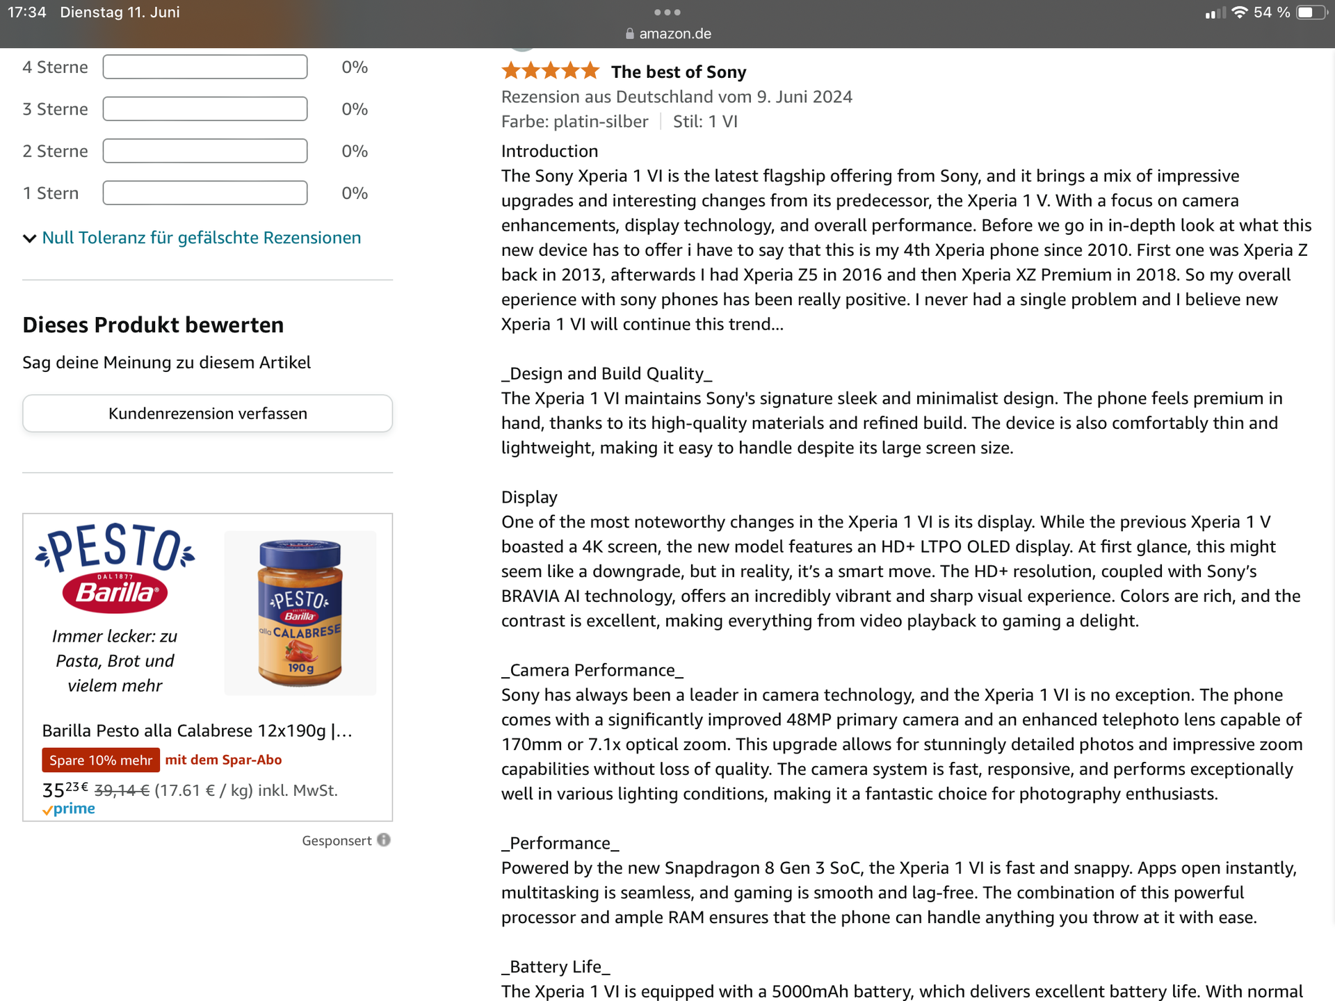Click the pesto jar product image
Image resolution: width=1335 pixels, height=1001 pixels.
(x=300, y=612)
